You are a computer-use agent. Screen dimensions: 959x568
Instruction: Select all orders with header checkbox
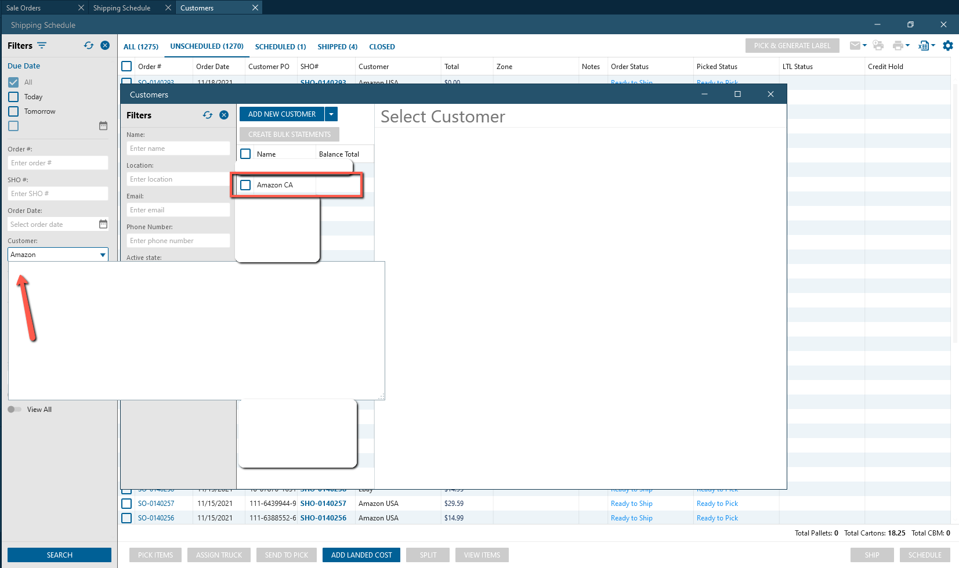point(126,66)
